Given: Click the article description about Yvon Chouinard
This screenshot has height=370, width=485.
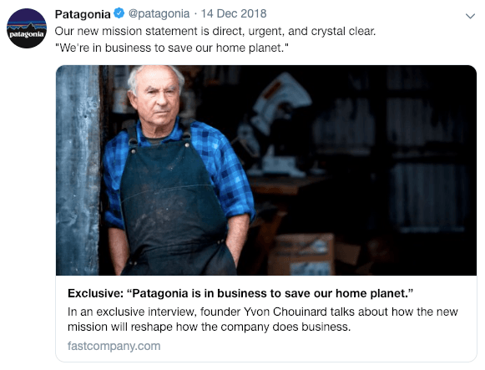Looking at the screenshot, I should coord(263,319).
